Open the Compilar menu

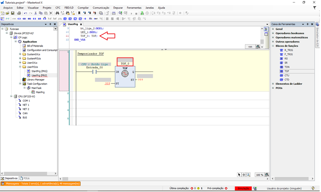83,8
